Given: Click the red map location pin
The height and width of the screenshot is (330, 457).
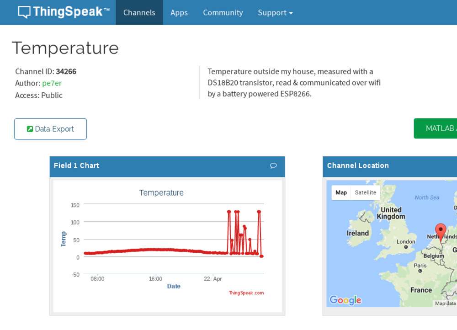Looking at the screenshot, I should pyautogui.click(x=441, y=230).
